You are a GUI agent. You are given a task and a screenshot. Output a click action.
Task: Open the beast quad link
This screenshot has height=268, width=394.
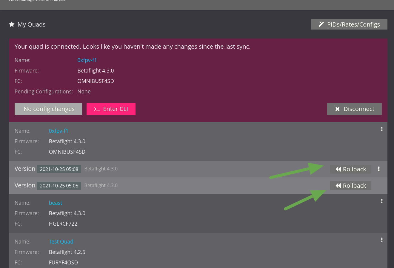pyautogui.click(x=56, y=203)
